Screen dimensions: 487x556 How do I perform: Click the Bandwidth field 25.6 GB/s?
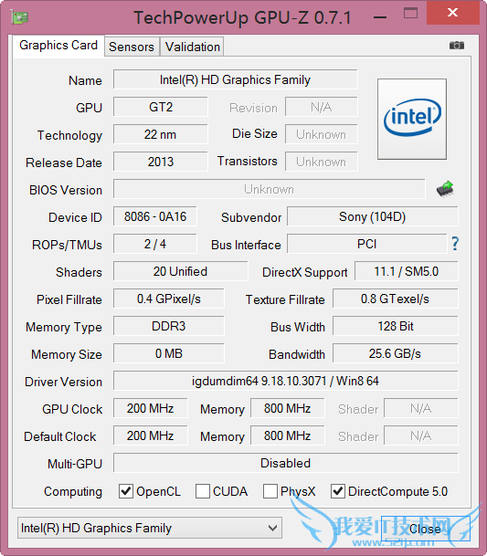[396, 353]
